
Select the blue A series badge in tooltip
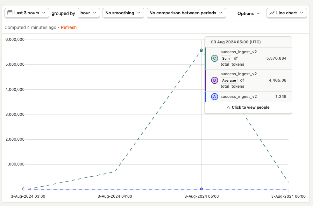215,97
